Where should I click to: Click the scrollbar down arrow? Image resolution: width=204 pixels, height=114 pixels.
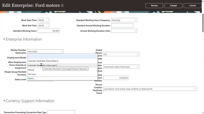click(x=203, y=113)
